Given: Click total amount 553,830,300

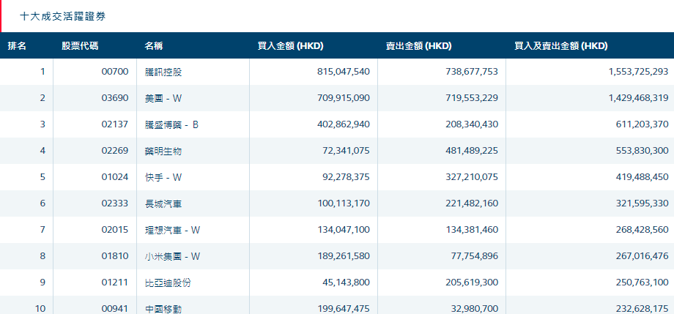Looking at the screenshot, I should pos(642,151).
